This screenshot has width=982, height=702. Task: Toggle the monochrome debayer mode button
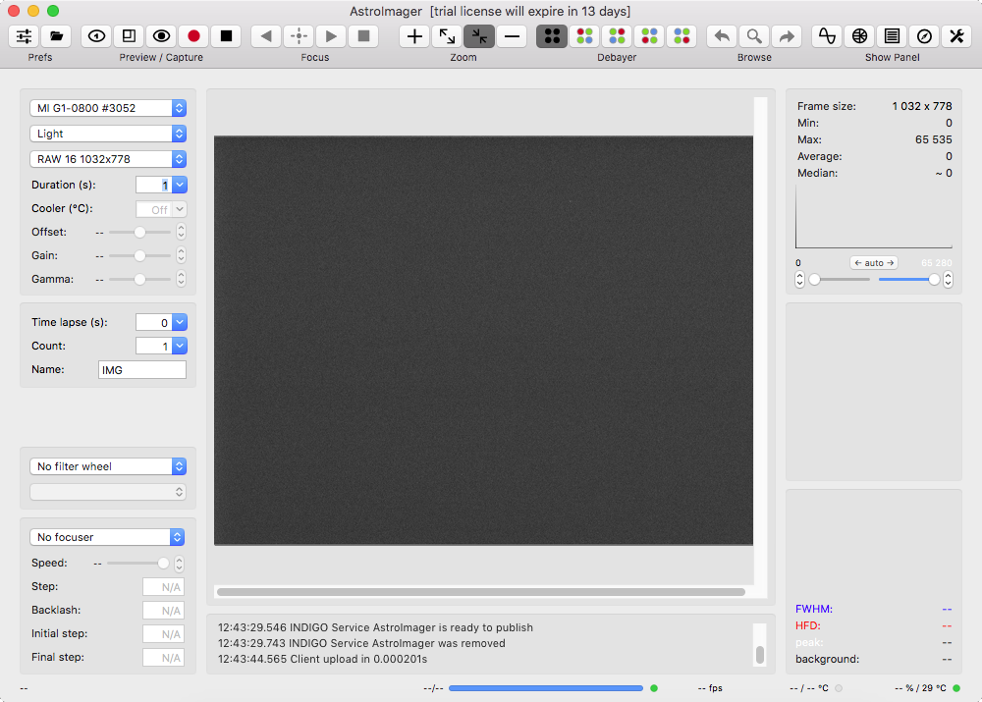(x=552, y=36)
